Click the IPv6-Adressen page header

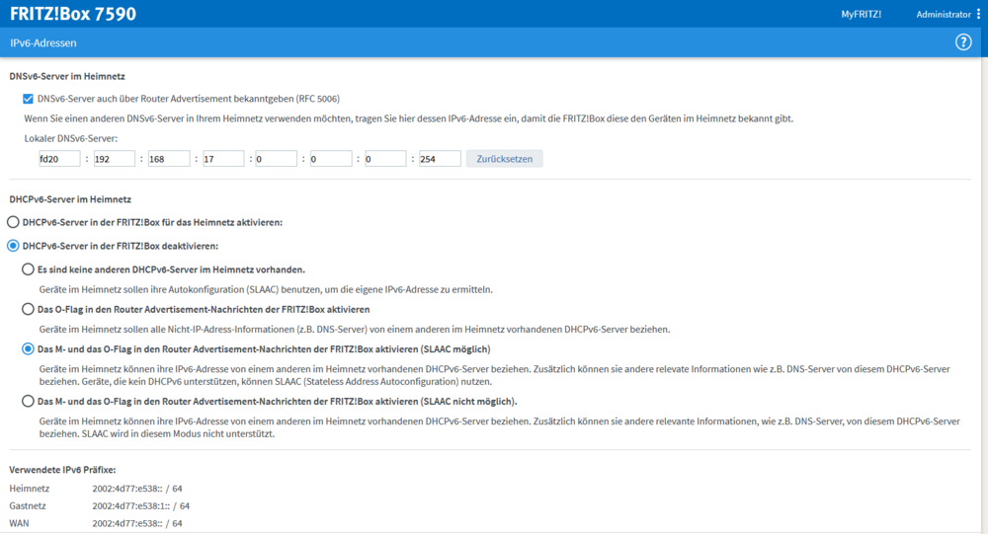pos(43,43)
